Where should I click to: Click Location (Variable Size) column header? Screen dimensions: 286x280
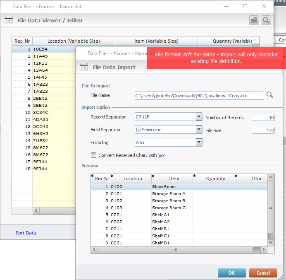point(74,41)
